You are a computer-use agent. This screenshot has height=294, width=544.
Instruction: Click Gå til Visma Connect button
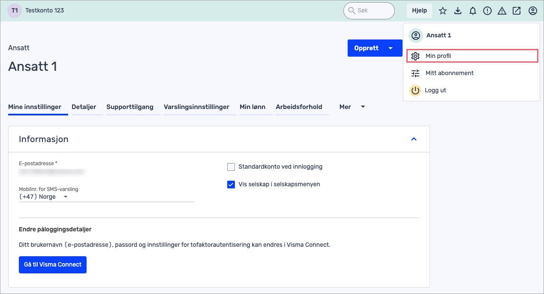point(53,265)
